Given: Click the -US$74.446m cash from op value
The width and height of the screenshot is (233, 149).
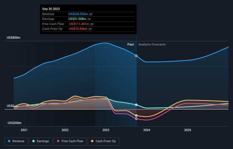Looking at the screenshot, I should pos(78,29).
